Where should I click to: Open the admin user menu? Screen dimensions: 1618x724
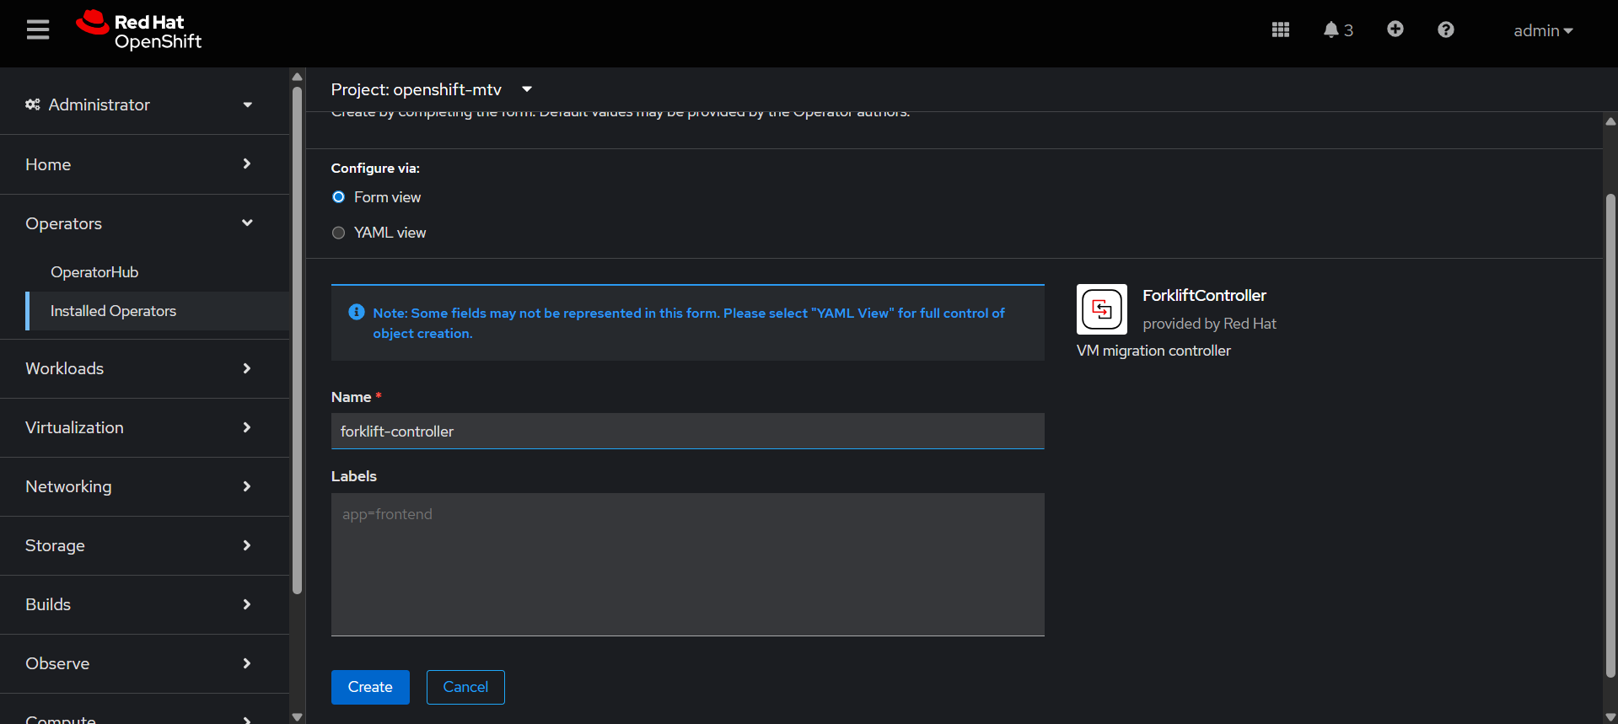1542,30
